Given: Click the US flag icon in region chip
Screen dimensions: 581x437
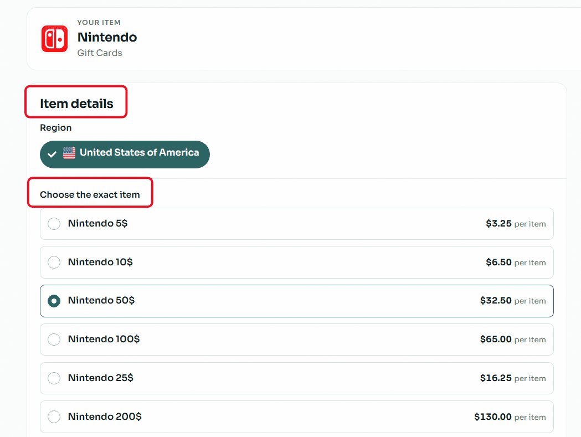Looking at the screenshot, I should click(69, 153).
